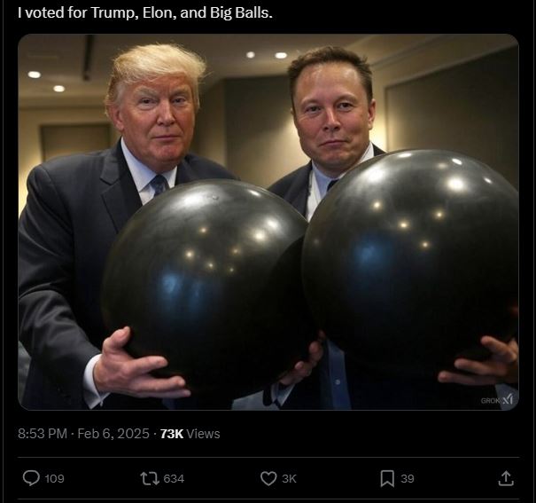Open the share menu via upload arrow icon
The image size is (536, 503).
coord(506,478)
